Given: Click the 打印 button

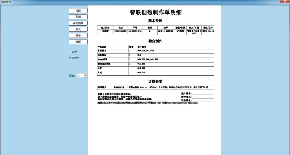Looking at the screenshot, I should click(78, 10).
